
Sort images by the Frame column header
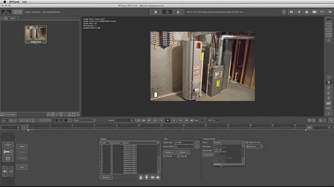coord(104,143)
